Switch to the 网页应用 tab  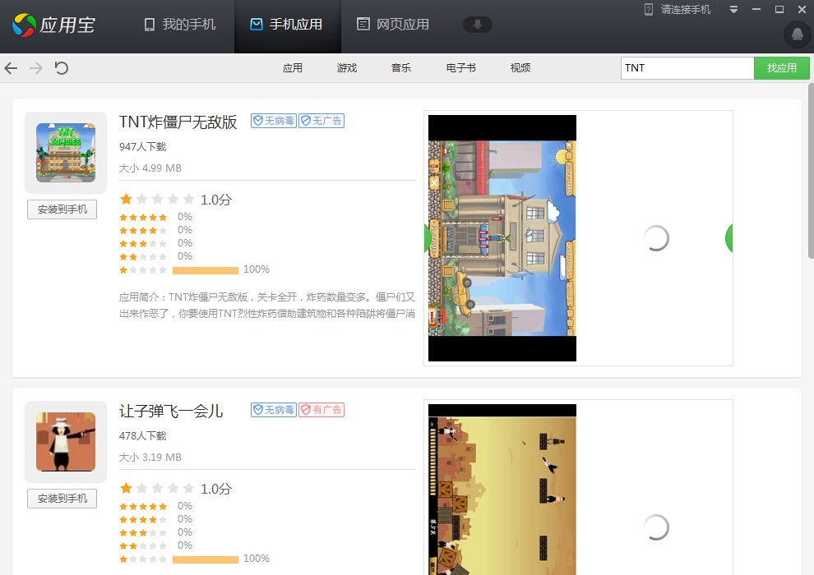(x=392, y=25)
